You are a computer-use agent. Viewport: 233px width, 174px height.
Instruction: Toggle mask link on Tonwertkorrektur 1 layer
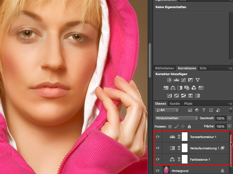click(x=179, y=137)
